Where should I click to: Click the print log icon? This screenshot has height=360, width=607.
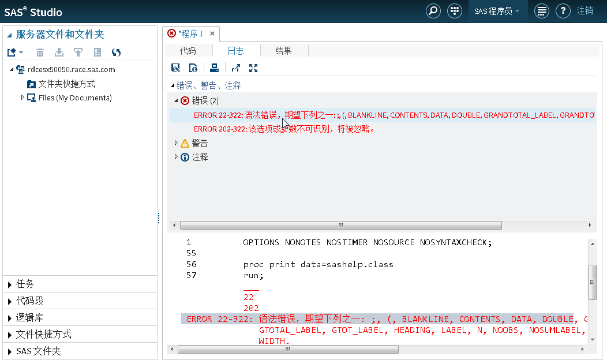point(214,68)
